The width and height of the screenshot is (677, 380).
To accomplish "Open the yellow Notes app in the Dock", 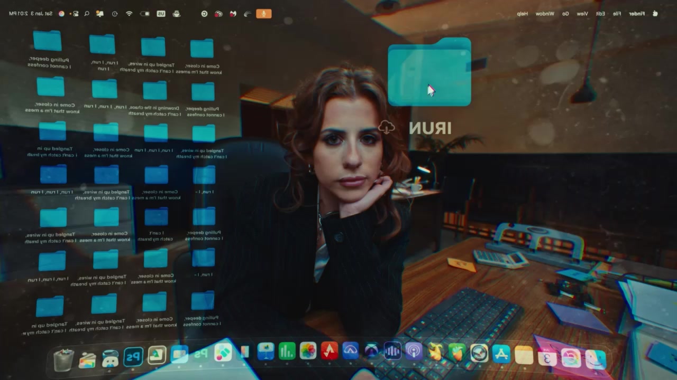I will [524, 355].
